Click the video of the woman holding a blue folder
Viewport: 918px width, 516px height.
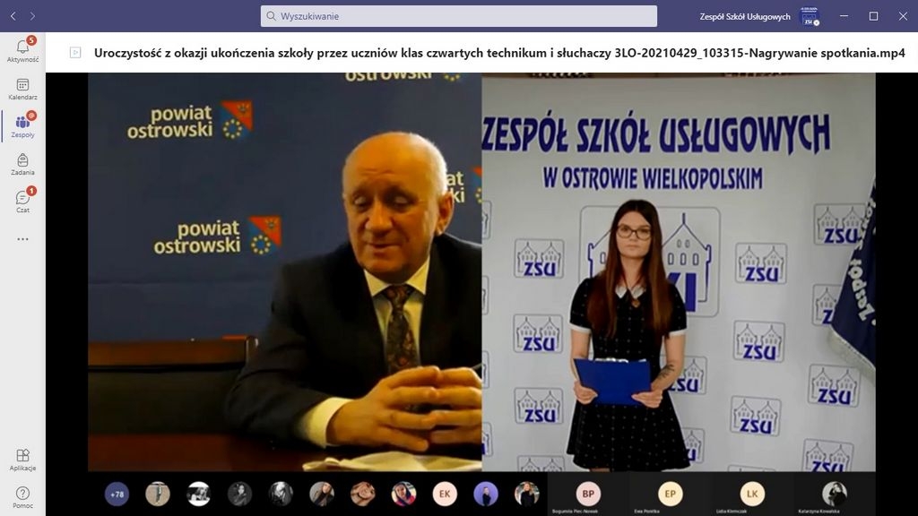point(679,272)
